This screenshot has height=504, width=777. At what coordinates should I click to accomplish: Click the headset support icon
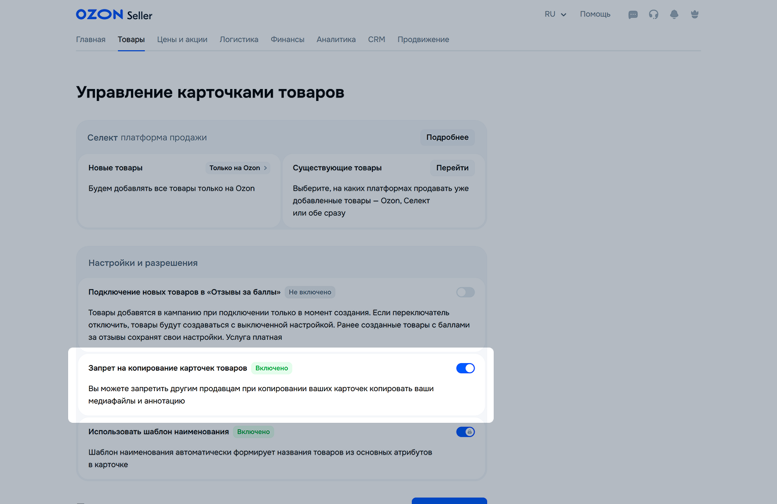653,14
